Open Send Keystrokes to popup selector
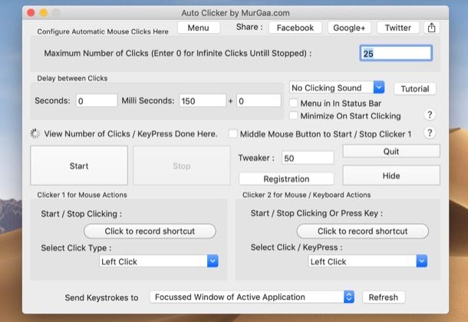Image resolution: width=468 pixels, height=322 pixels. (252, 297)
